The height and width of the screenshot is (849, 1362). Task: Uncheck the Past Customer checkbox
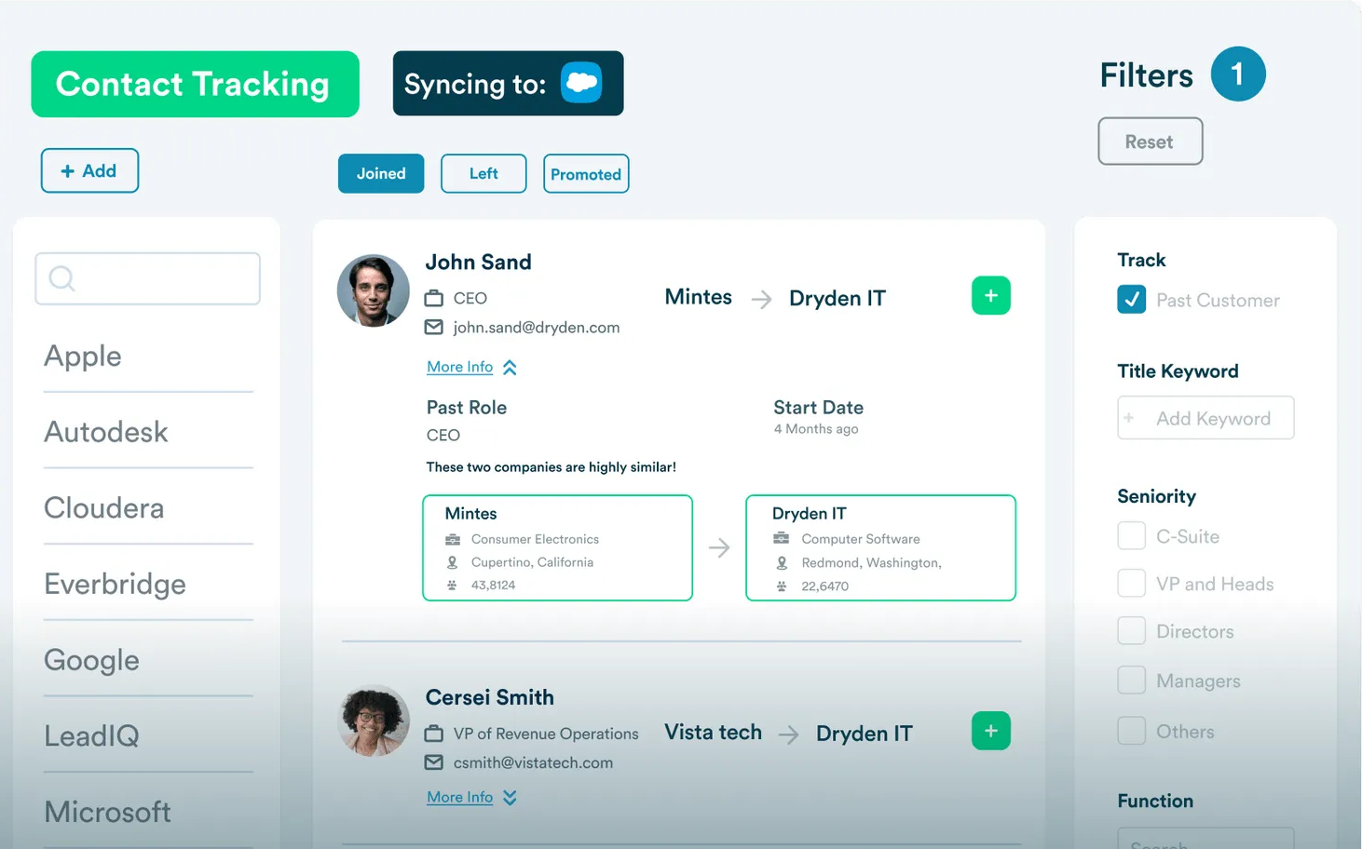pos(1132,299)
